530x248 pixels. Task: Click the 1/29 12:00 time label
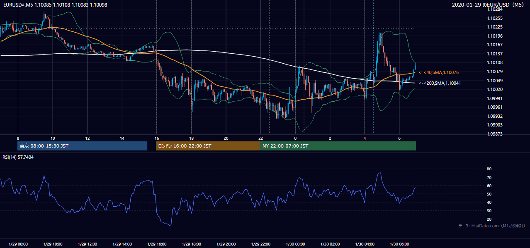pos(88,244)
